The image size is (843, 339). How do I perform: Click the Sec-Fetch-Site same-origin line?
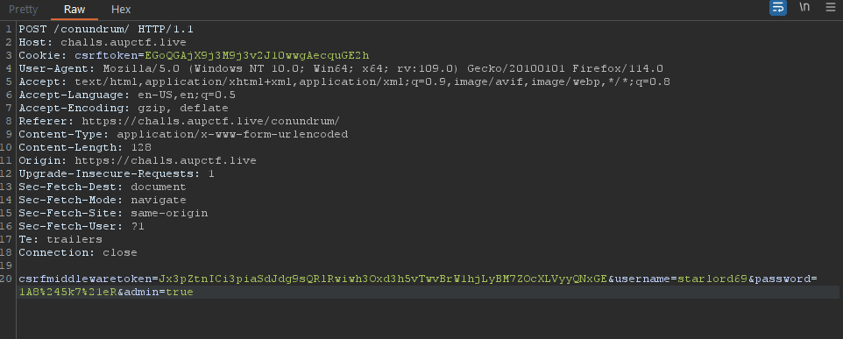(x=113, y=213)
